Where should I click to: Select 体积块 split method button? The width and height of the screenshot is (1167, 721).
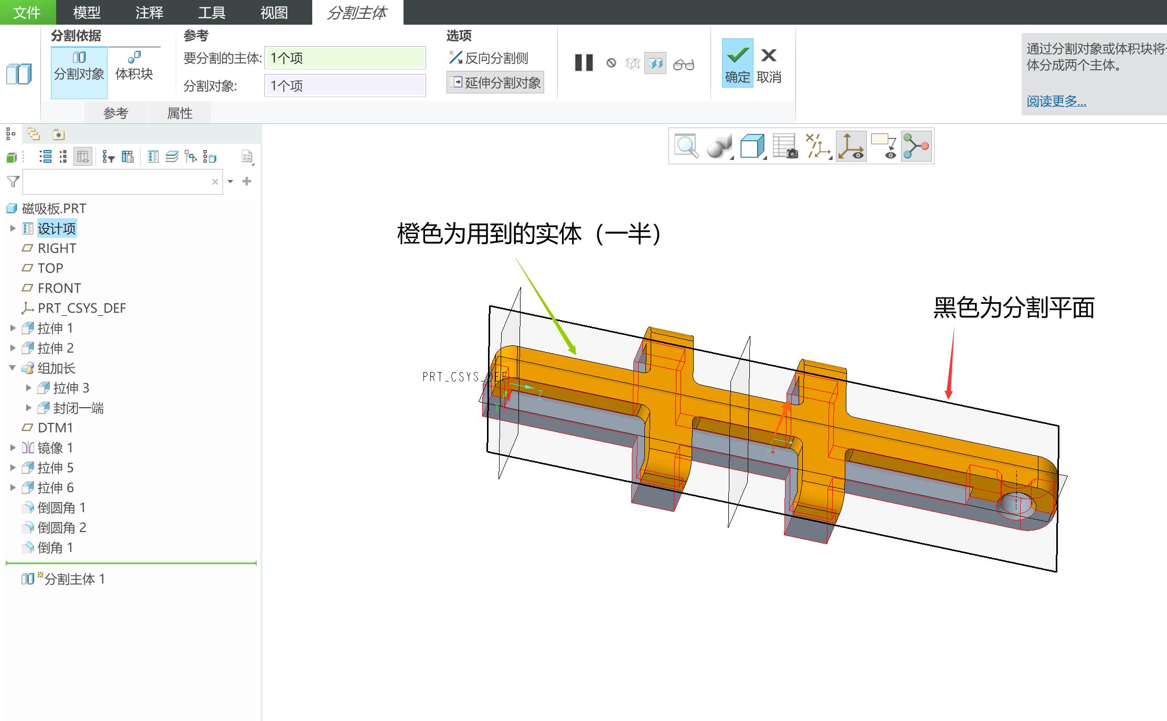point(134,66)
